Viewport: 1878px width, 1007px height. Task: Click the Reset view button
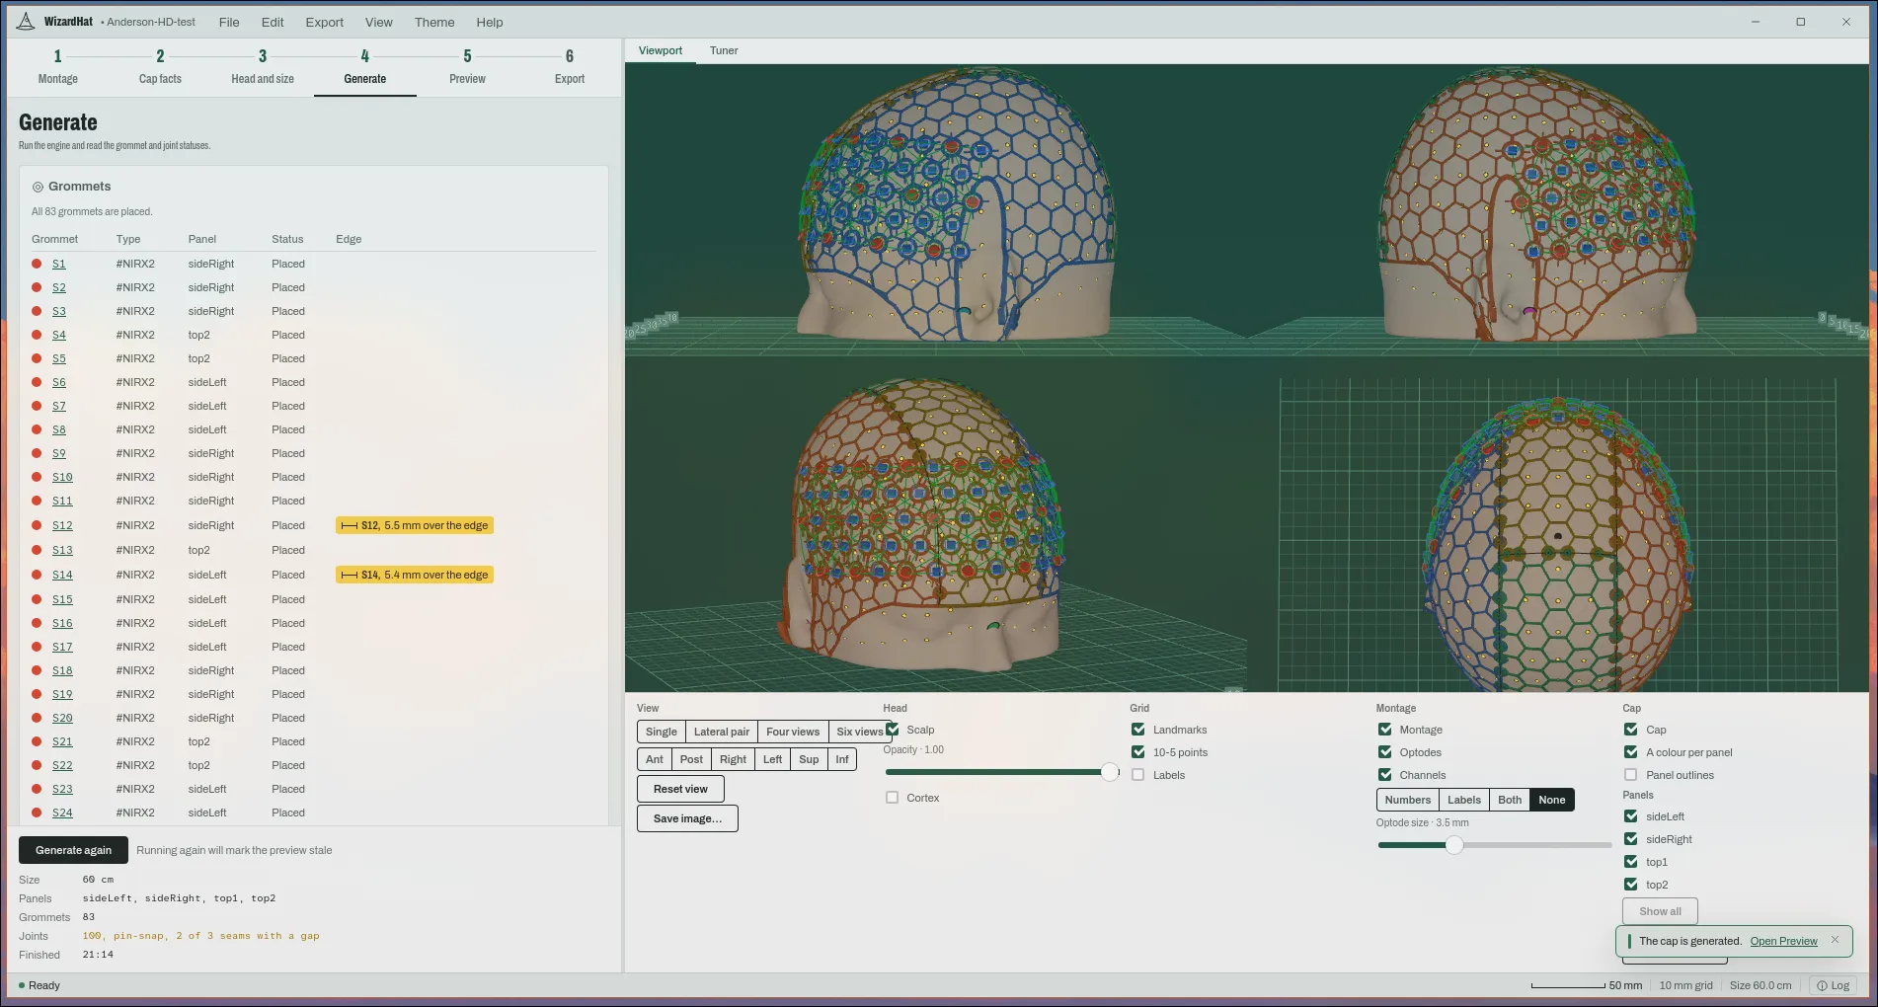[x=680, y=789]
